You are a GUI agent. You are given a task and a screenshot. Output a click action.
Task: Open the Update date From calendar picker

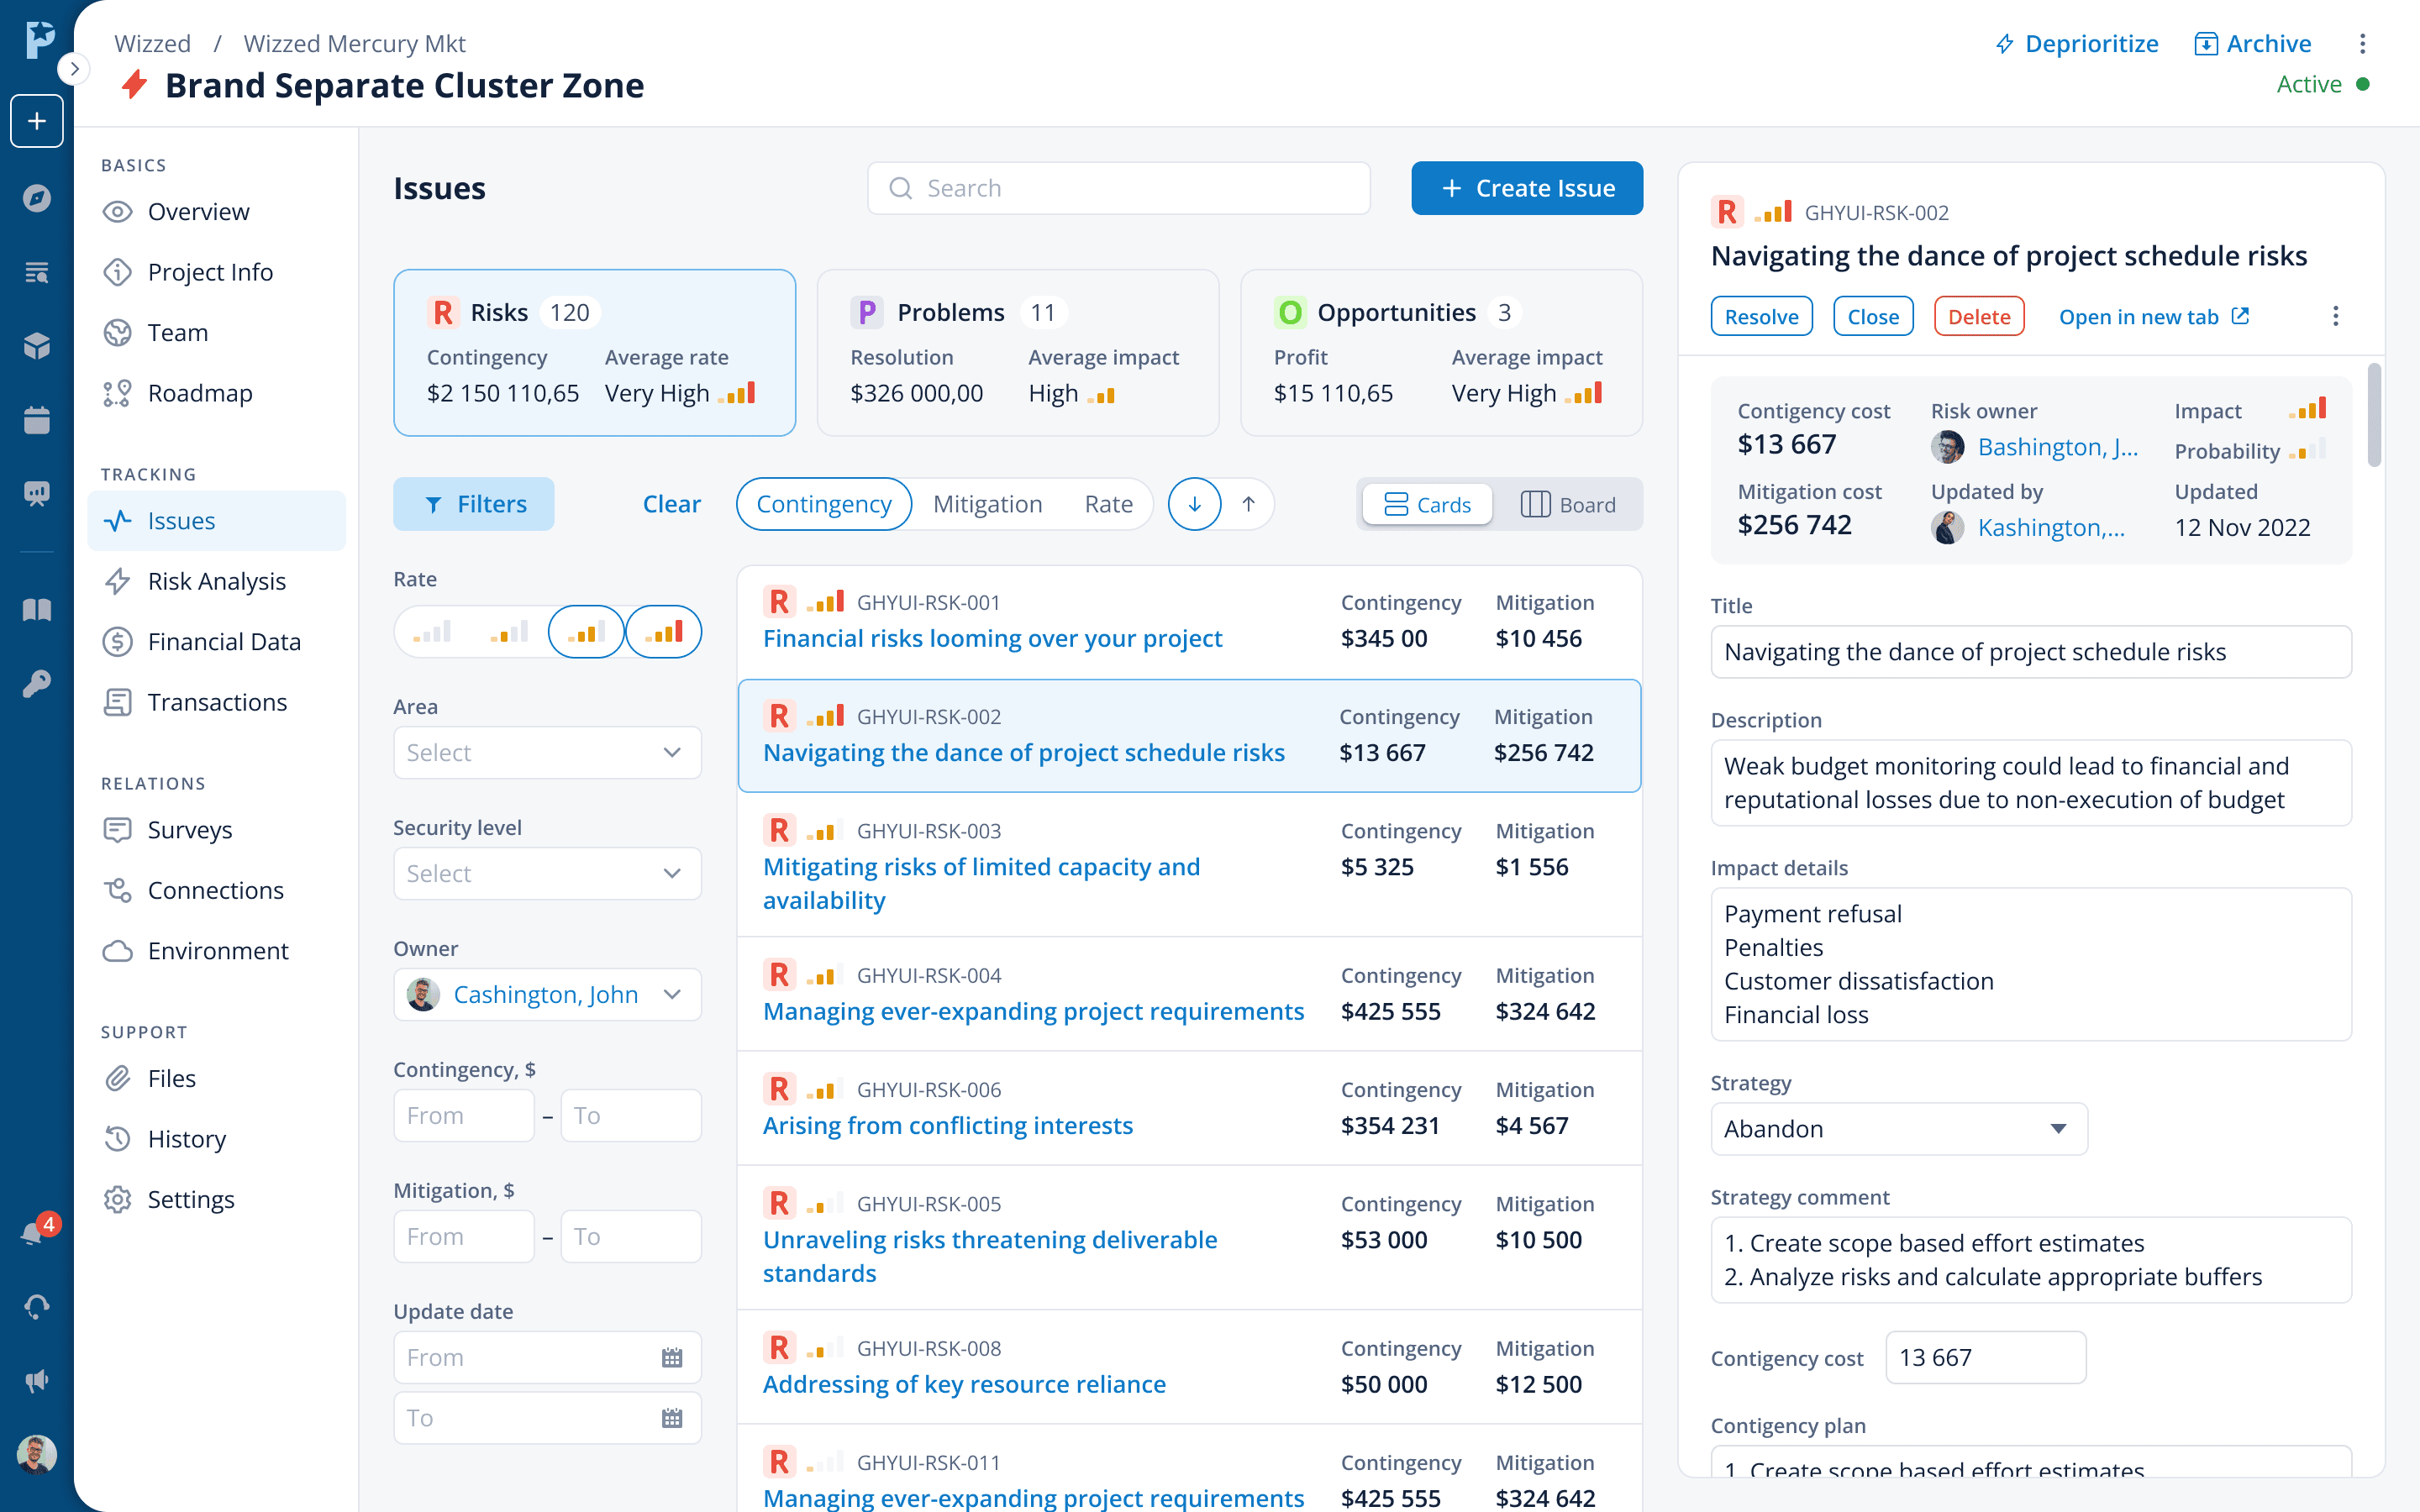tap(671, 1357)
